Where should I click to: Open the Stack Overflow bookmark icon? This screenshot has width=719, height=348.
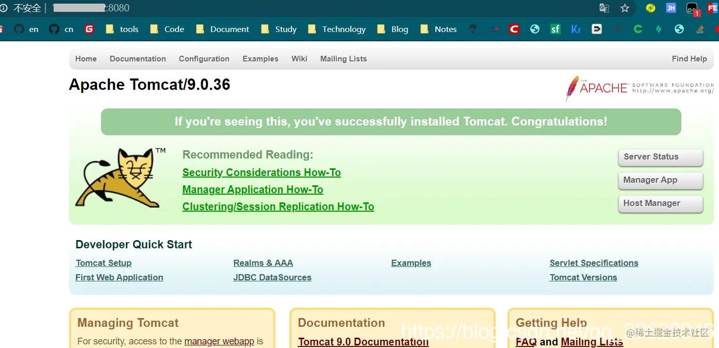pos(700,29)
